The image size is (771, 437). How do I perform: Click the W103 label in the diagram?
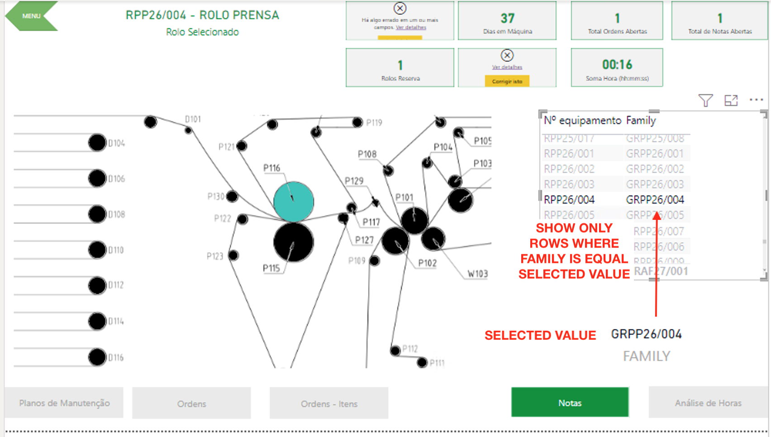pyautogui.click(x=478, y=274)
